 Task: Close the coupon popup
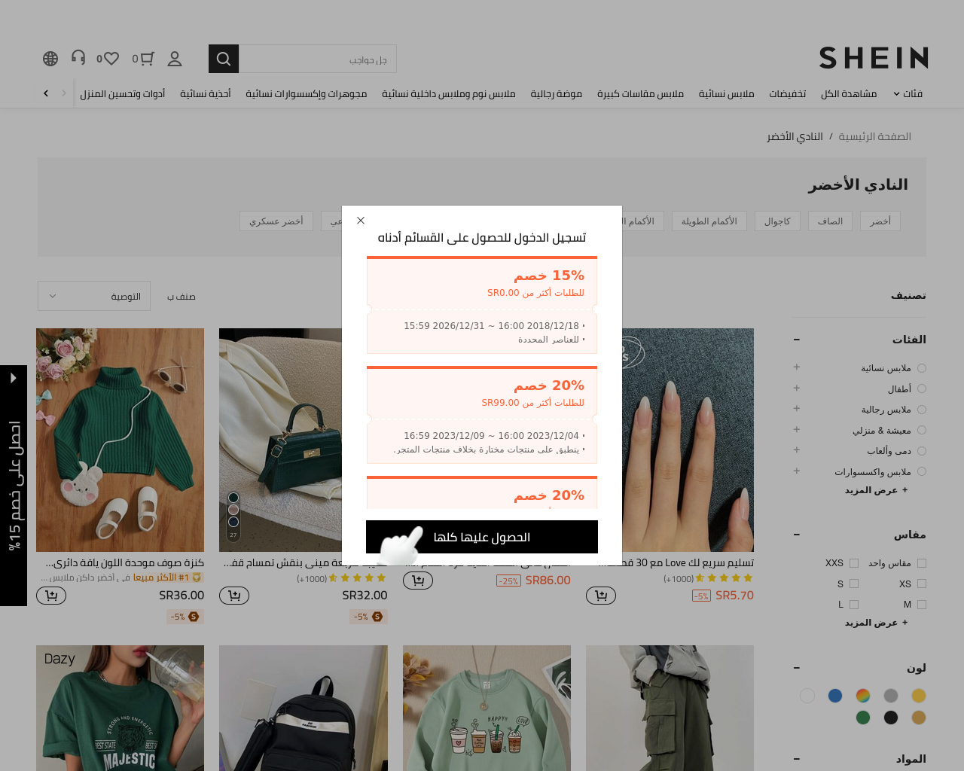361,221
